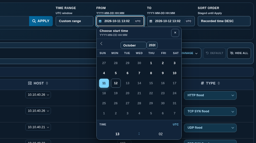
Task: Expand the MANAGE columns dropdown
Action: point(191,53)
